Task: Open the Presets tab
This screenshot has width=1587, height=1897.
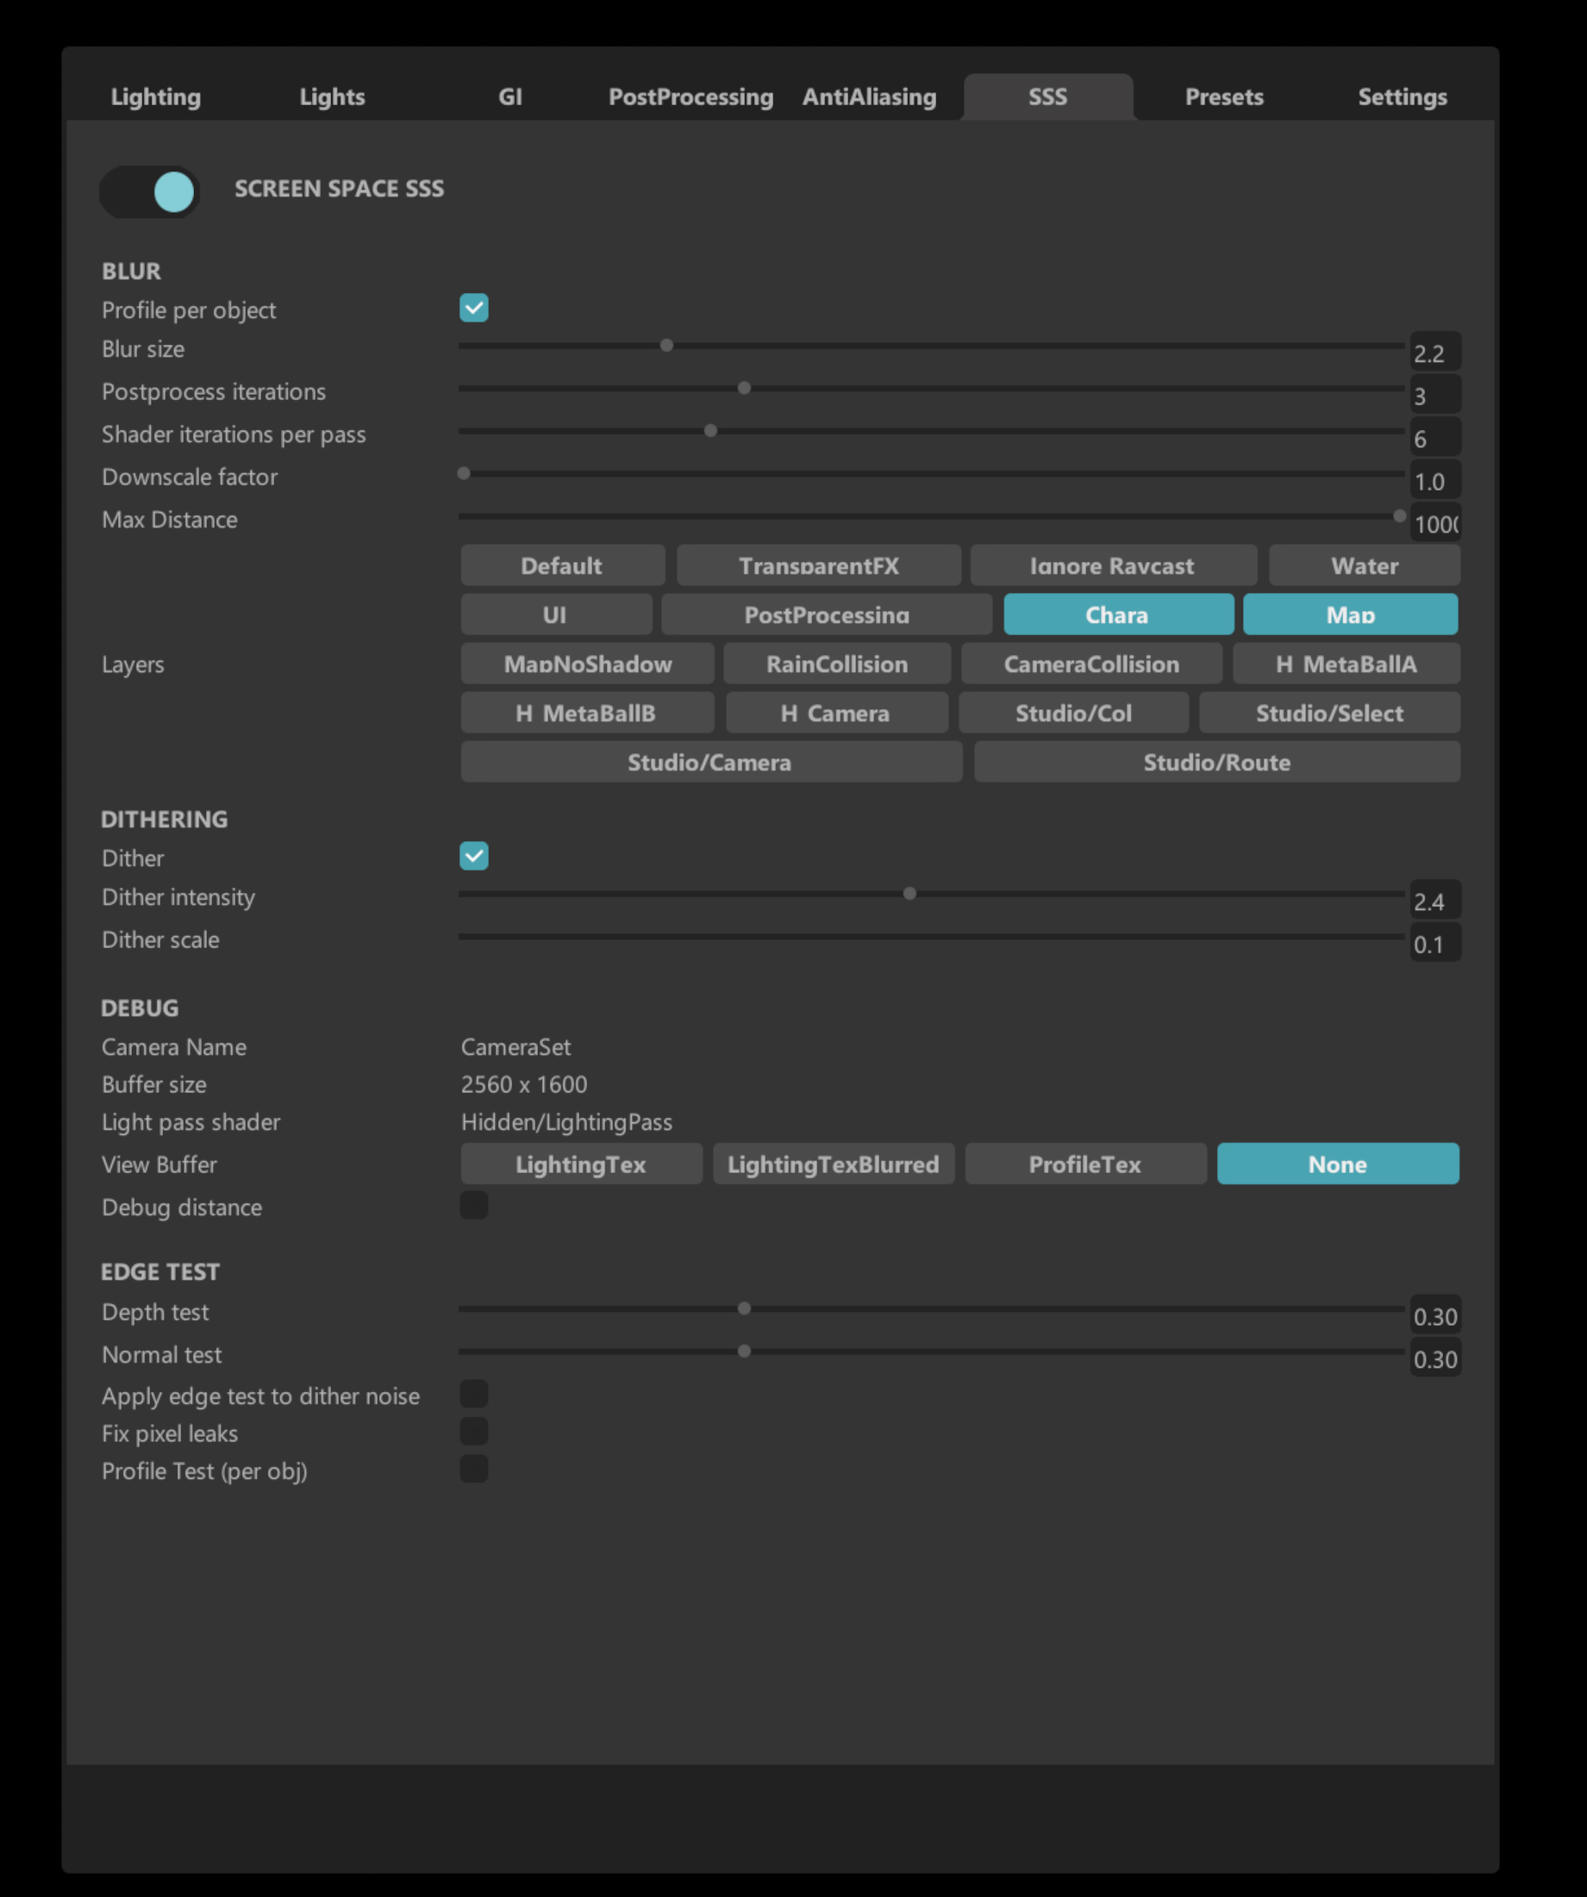Action: pos(1223,97)
